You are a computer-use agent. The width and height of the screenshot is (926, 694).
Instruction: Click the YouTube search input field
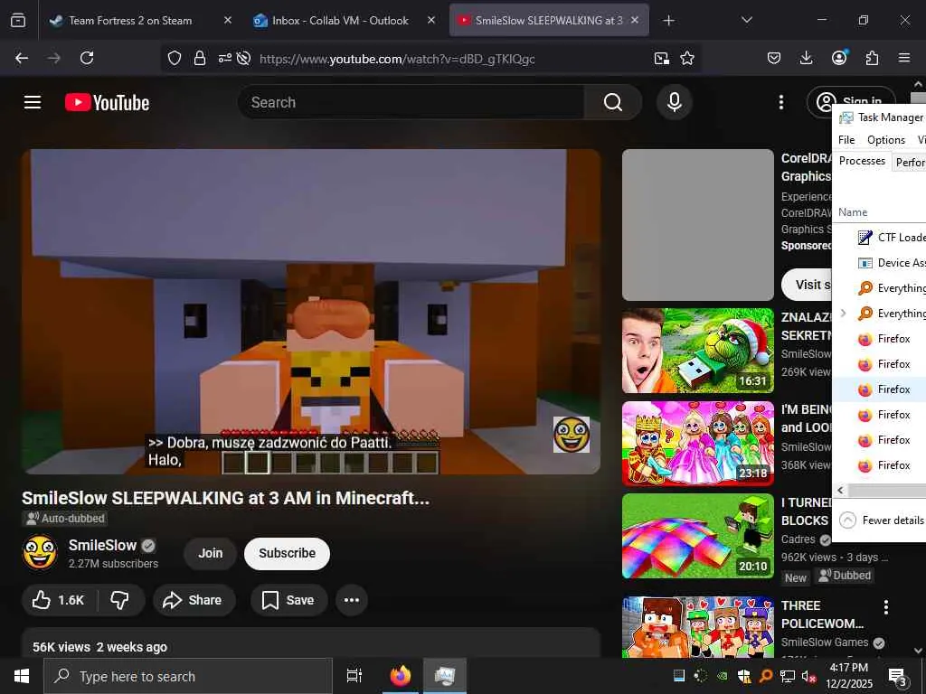(x=411, y=102)
